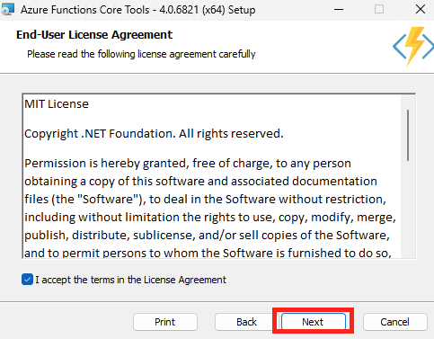Viewport: 434px width, 339px height.
Task: Click the Print button
Action: tap(165, 322)
